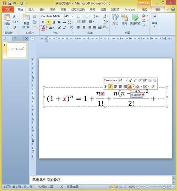Open the Help question mark
177x191 pixels.
coord(173,9)
